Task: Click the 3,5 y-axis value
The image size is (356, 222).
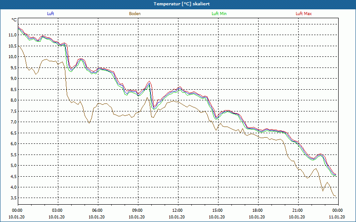Action: point(13,198)
